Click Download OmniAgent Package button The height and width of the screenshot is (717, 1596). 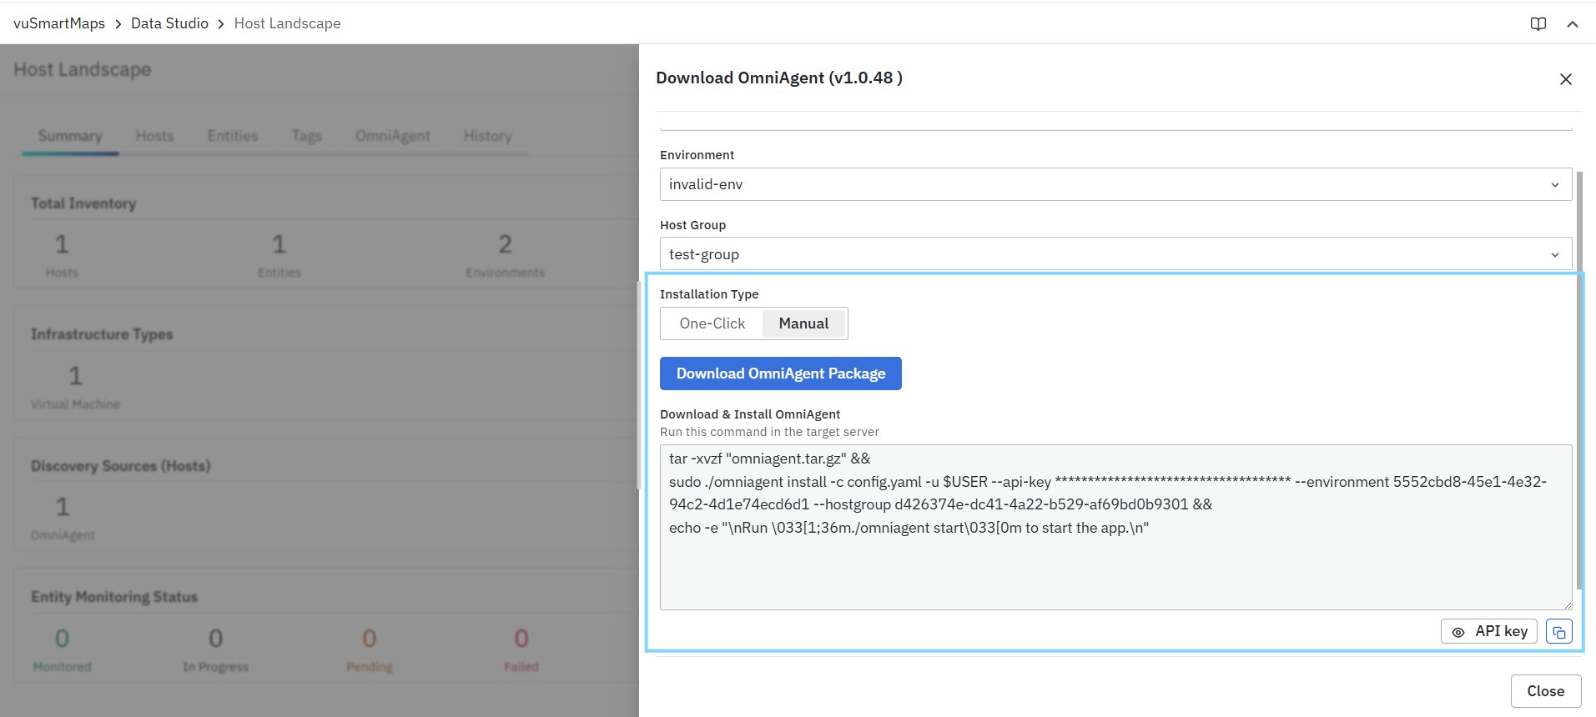click(781, 374)
